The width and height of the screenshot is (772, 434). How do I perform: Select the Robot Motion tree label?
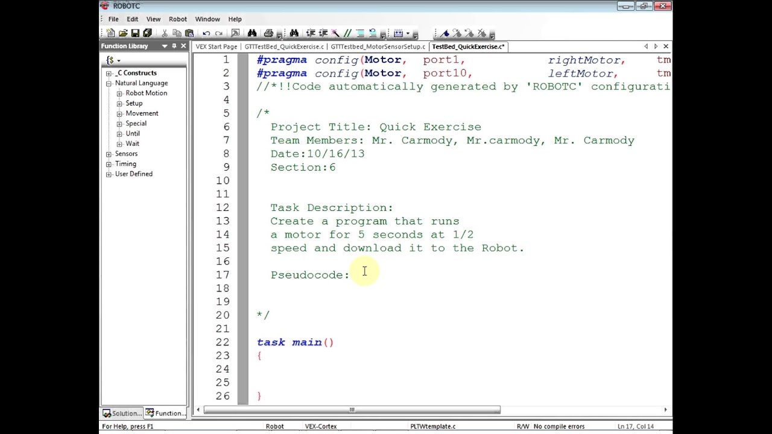coord(147,93)
